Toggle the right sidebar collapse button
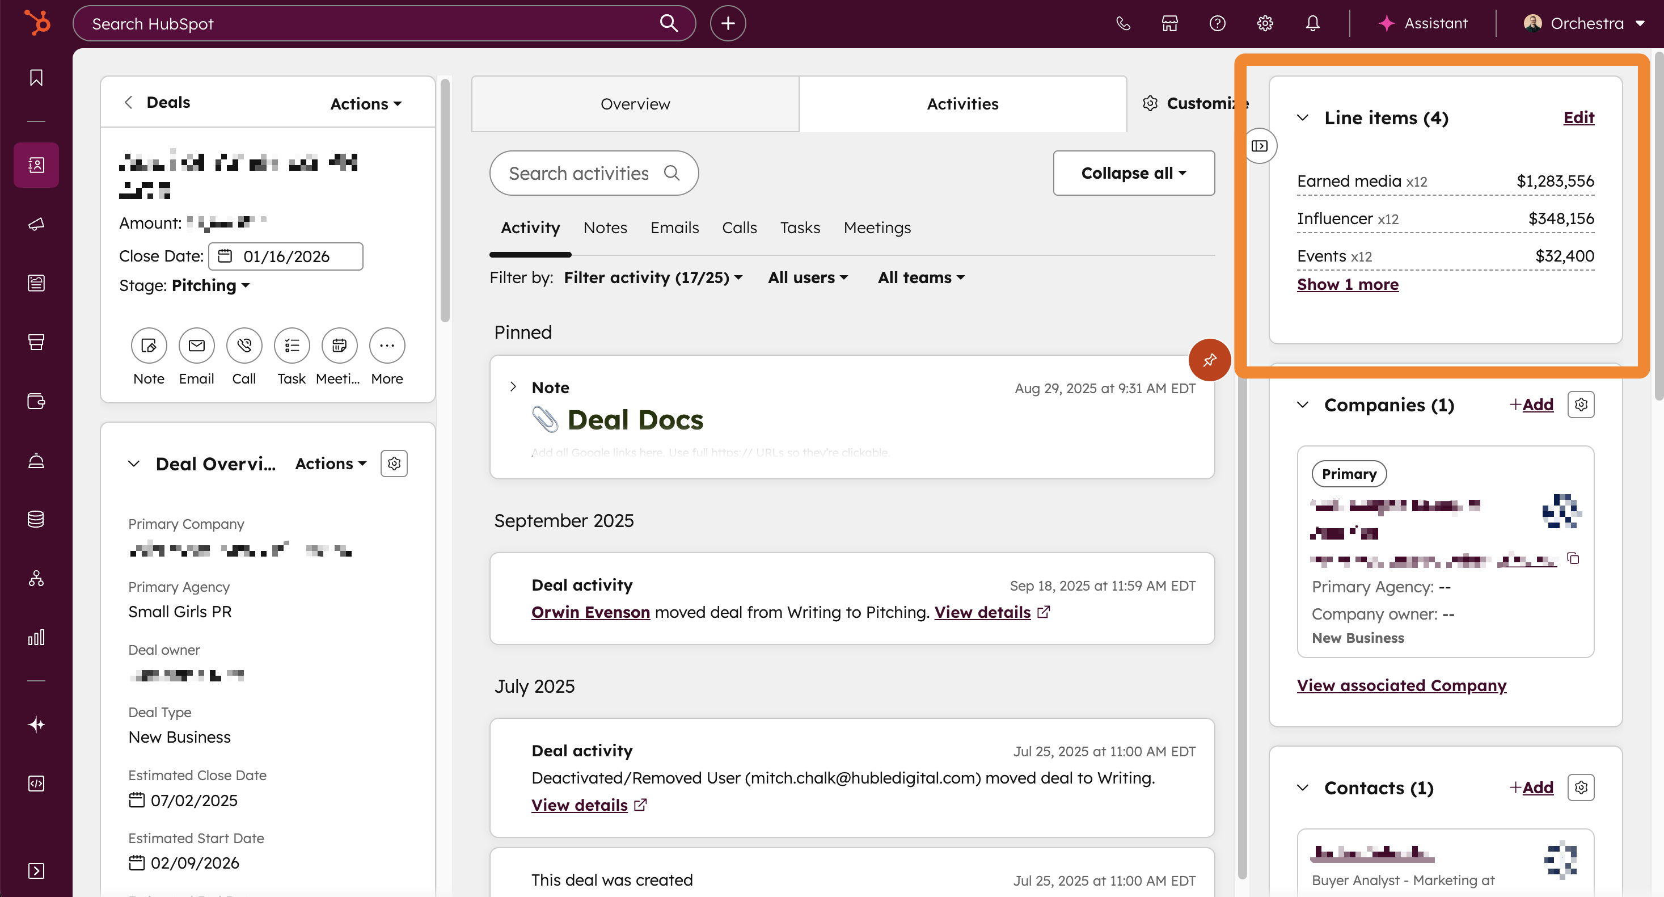Screen dimensions: 1664x897 point(1259,146)
